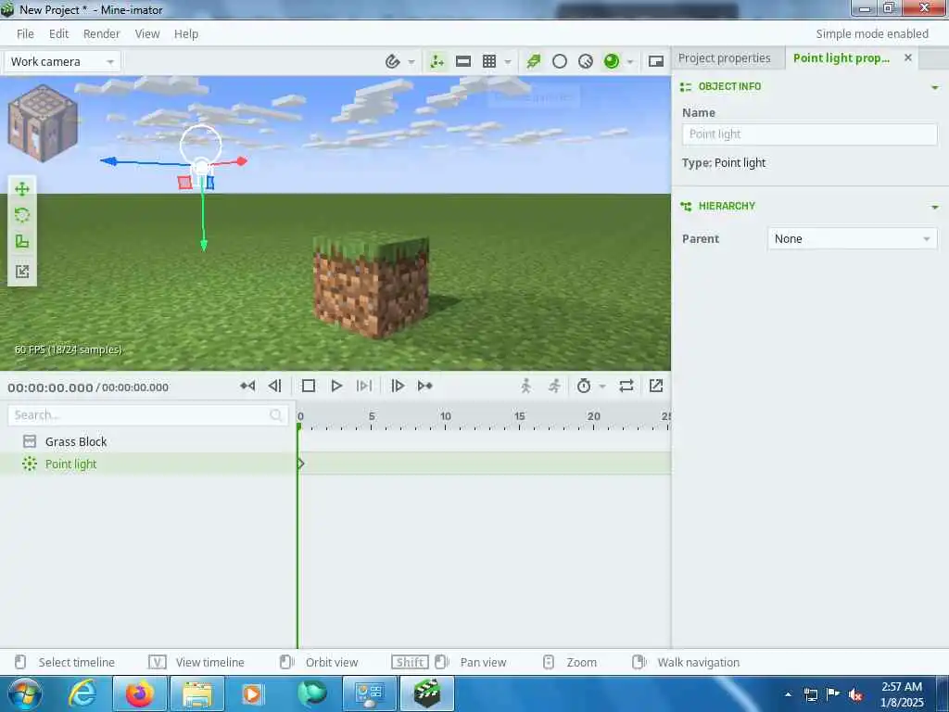Image resolution: width=949 pixels, height=712 pixels.
Task: Open the grid options dropdown arrow
Action: point(508,62)
